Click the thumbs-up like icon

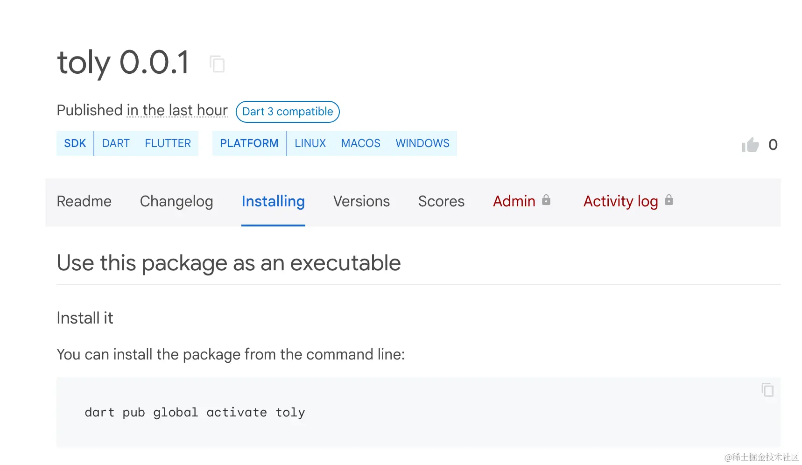[x=751, y=145]
